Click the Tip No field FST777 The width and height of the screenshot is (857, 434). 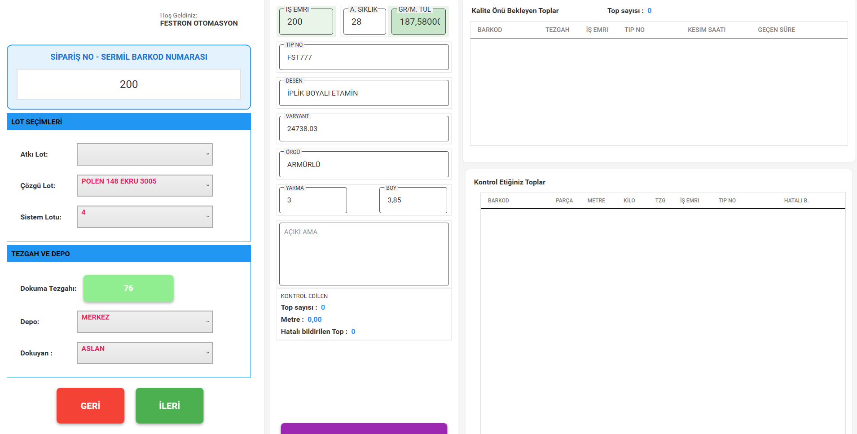tap(364, 57)
